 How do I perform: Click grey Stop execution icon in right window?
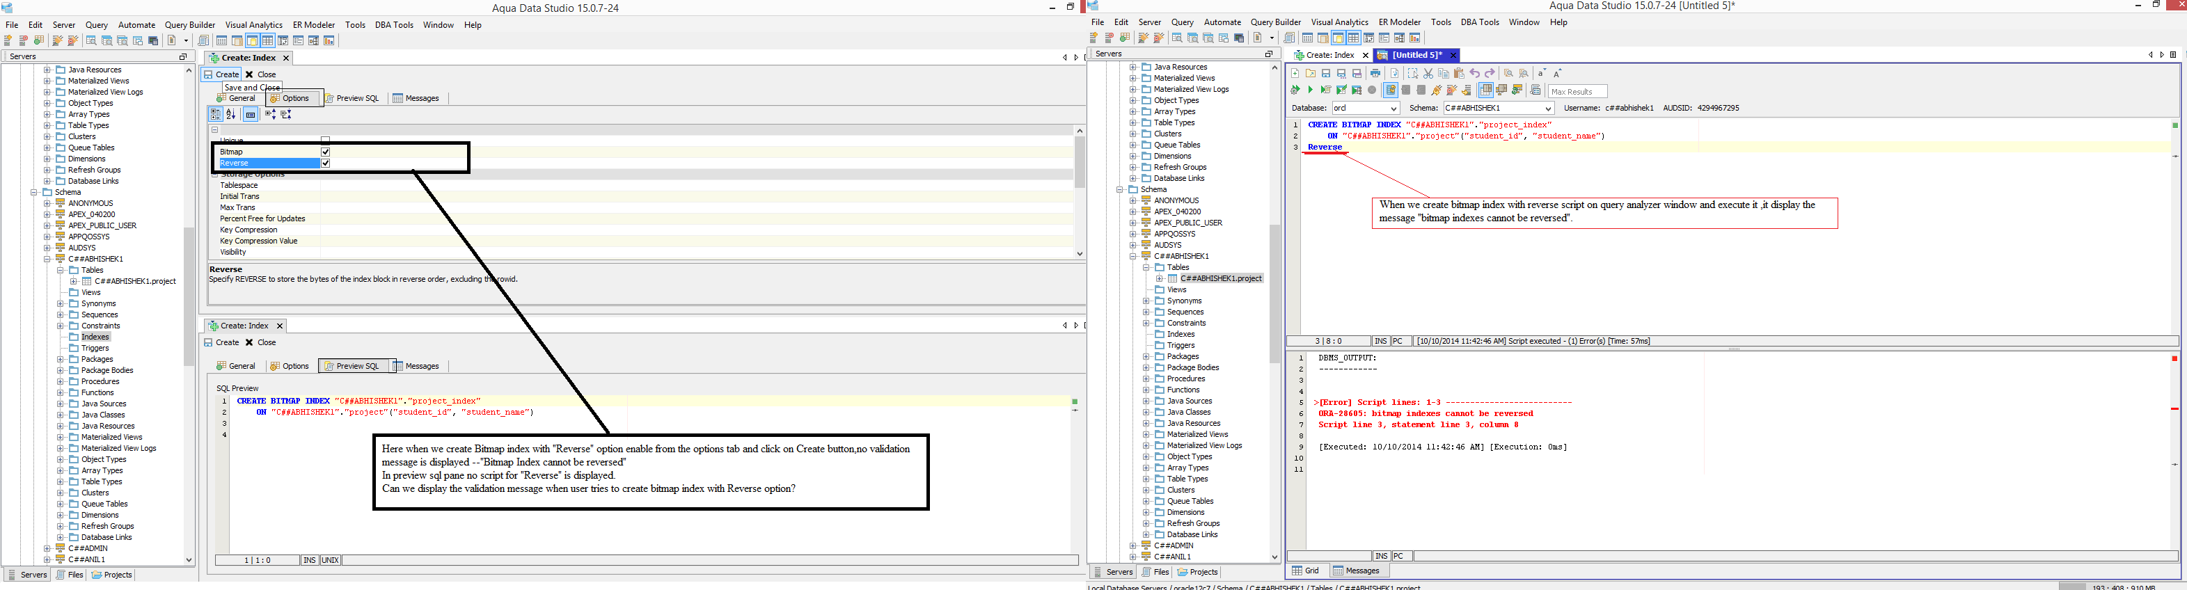1372,90
